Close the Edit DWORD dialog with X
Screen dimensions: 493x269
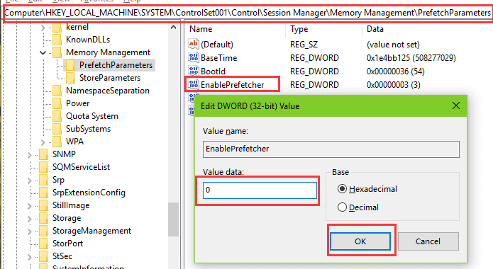click(x=456, y=105)
